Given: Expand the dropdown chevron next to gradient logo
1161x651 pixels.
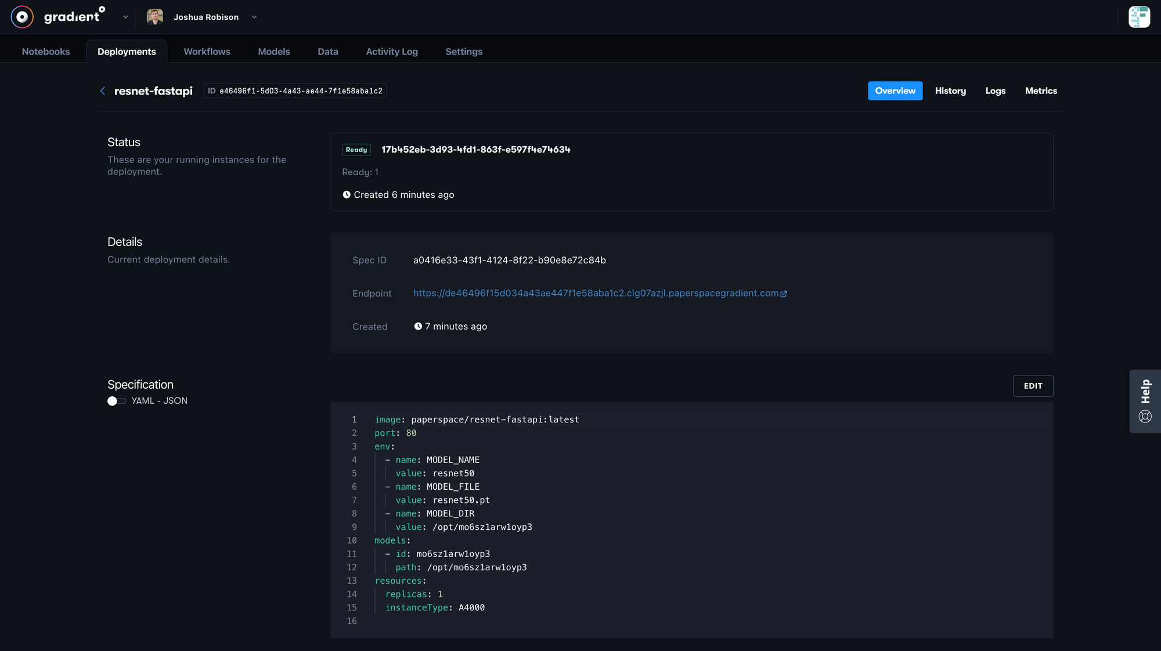Looking at the screenshot, I should click(x=125, y=17).
